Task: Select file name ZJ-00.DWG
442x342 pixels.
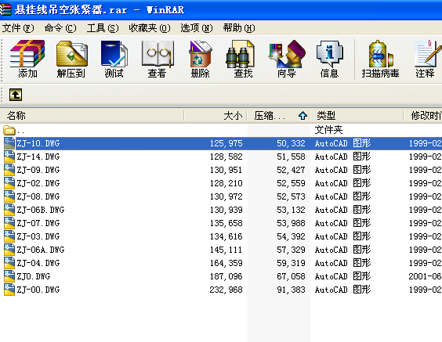Action: pyautogui.click(x=38, y=290)
